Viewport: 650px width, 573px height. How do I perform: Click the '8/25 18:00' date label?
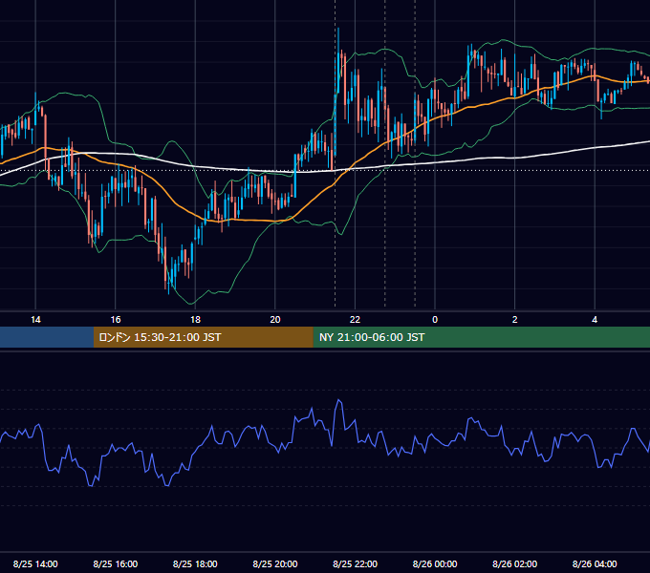pos(195,563)
